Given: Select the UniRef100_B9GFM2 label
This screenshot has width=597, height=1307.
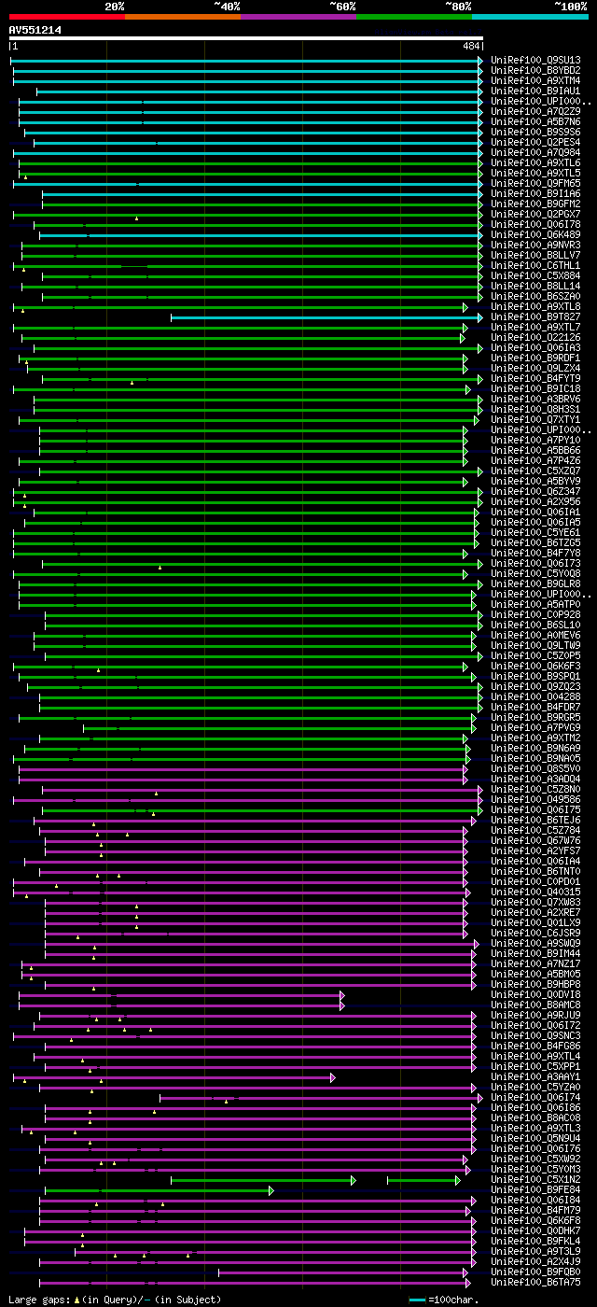Looking at the screenshot, I should 535,204.
